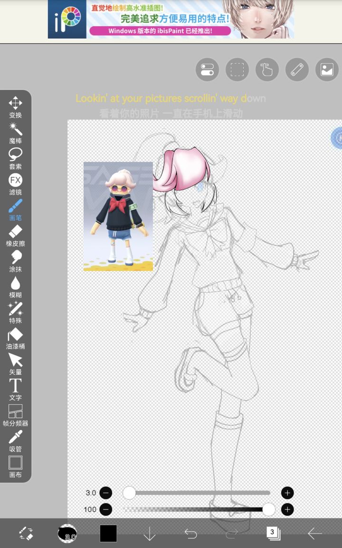
Task: Open the black color swatch
Action: (x=108, y=533)
